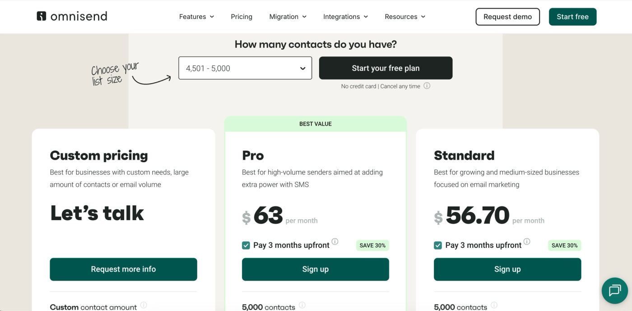Click Request more info button
This screenshot has height=311, width=632.
click(x=123, y=269)
